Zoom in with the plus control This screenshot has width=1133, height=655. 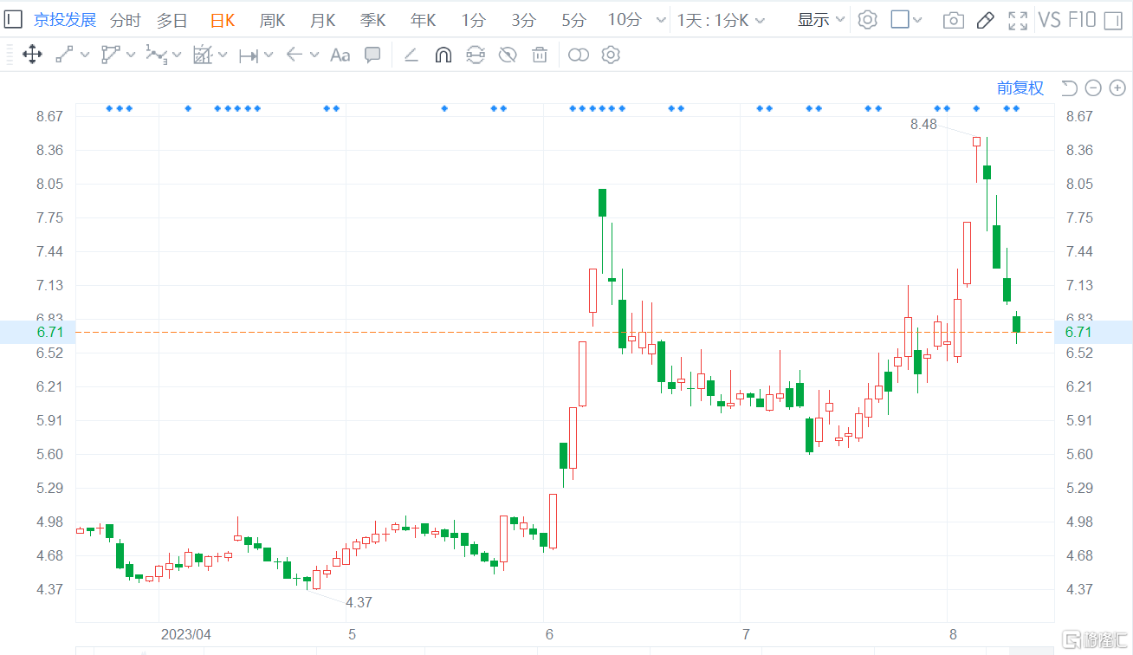click(1117, 88)
